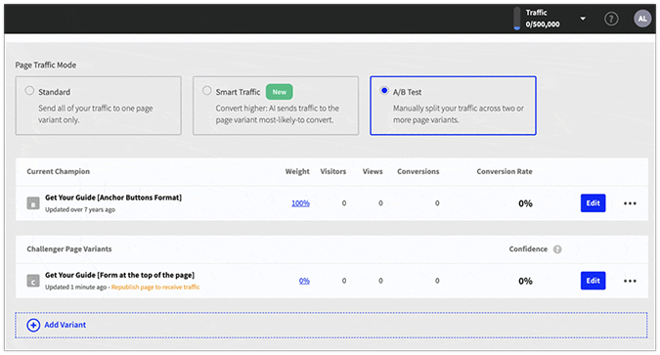Click Republish page to receive traffic

155,288
